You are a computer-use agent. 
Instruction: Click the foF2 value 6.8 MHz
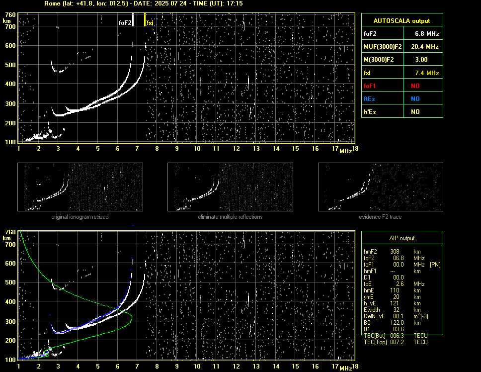tap(427, 34)
